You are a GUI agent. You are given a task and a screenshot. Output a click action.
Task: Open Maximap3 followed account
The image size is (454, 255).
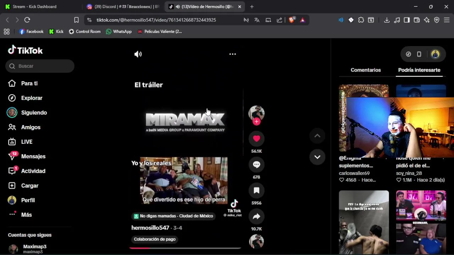coord(28,249)
